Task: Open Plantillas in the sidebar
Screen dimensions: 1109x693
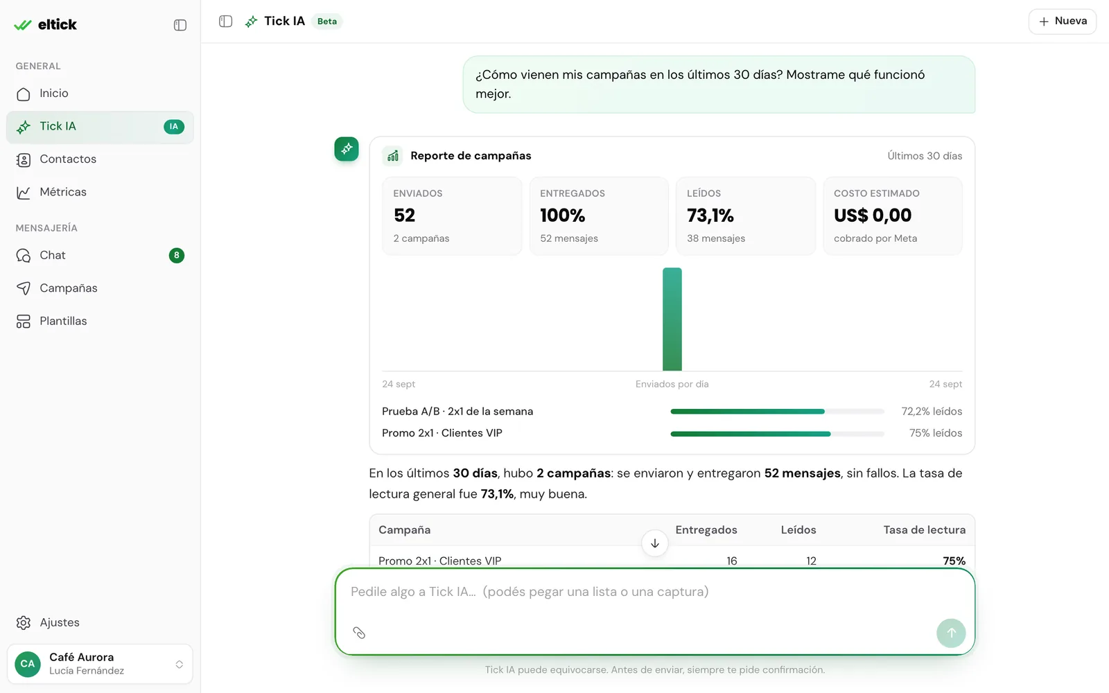Action: (x=100, y=322)
